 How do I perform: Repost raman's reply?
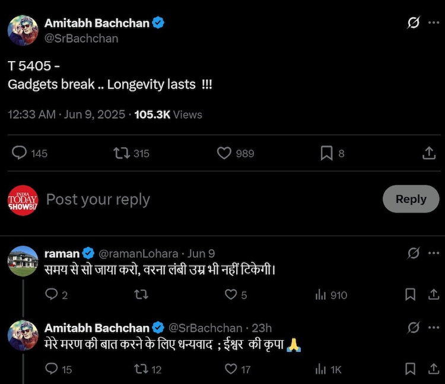tap(141, 294)
